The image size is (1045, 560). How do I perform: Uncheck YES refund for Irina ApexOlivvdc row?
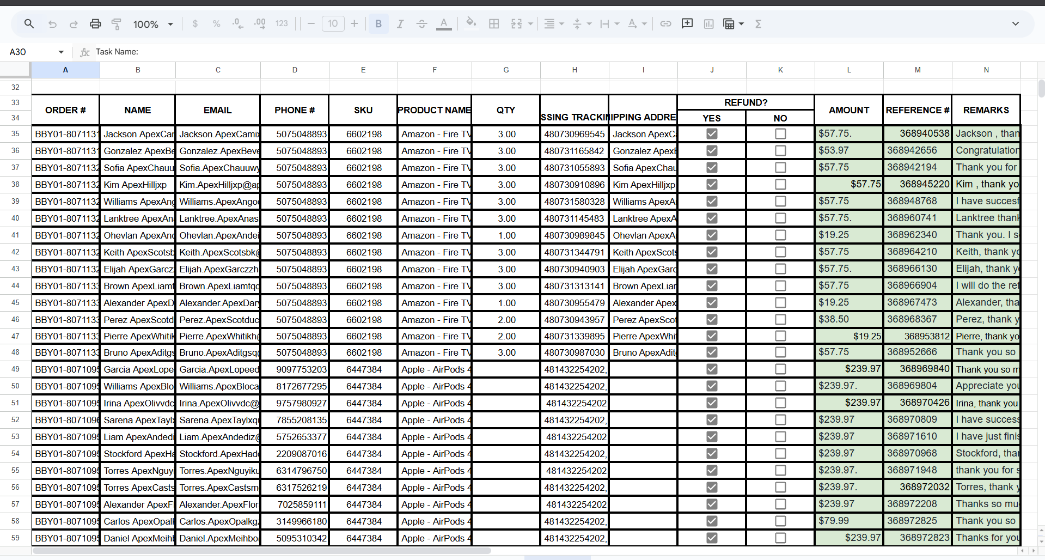[712, 403]
